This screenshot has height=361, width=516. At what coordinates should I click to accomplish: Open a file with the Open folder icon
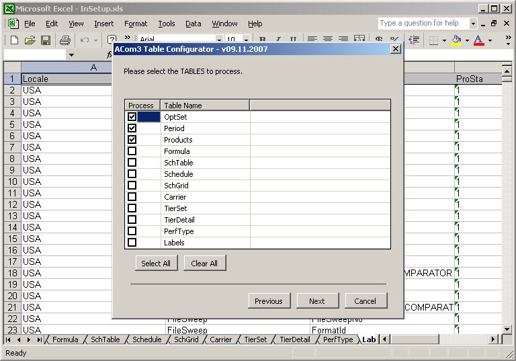tap(30, 40)
